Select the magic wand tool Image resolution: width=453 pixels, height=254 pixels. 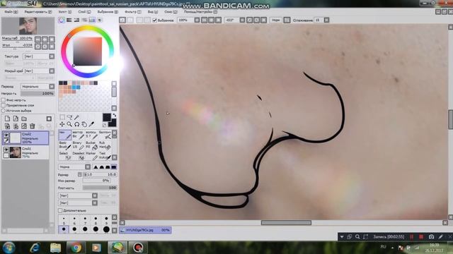point(77,117)
